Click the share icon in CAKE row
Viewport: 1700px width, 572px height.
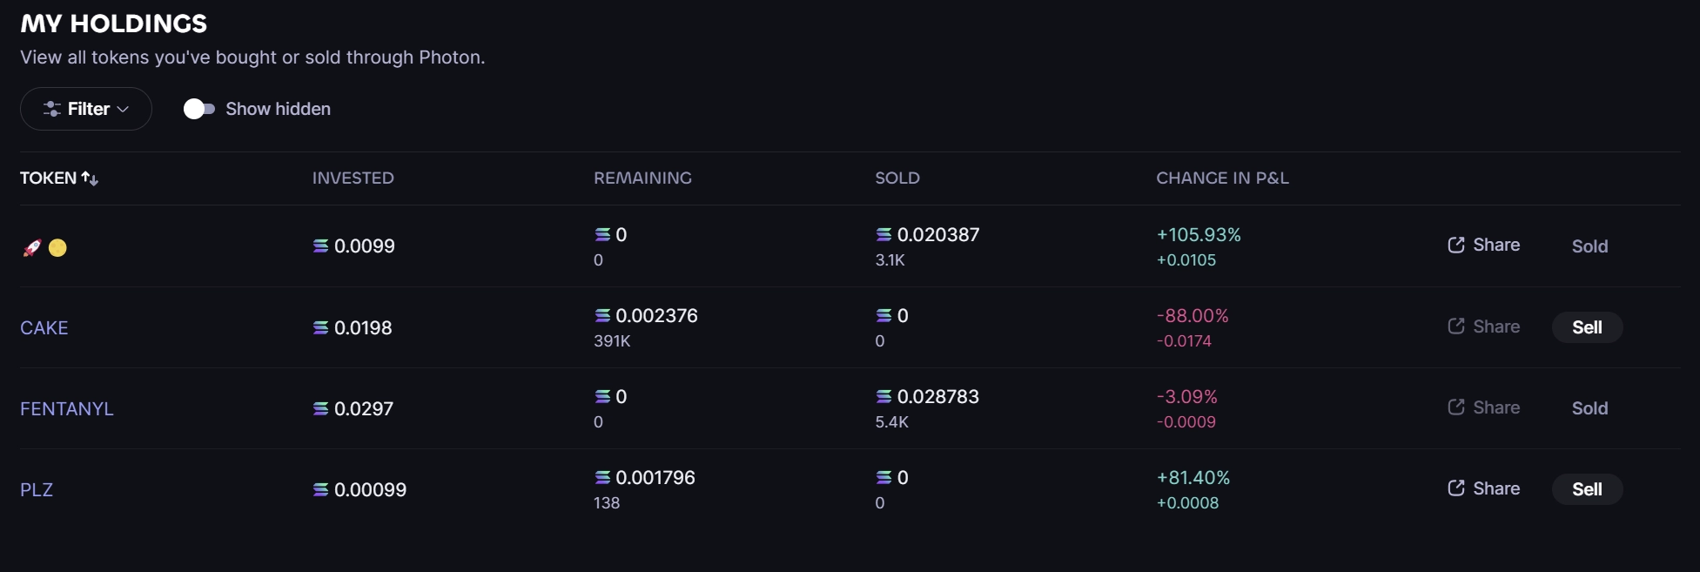coord(1456,326)
